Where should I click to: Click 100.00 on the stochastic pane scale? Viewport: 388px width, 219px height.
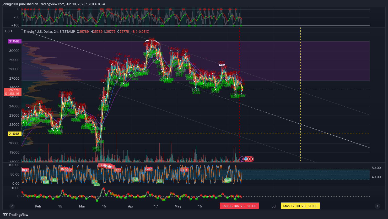click(x=14, y=165)
